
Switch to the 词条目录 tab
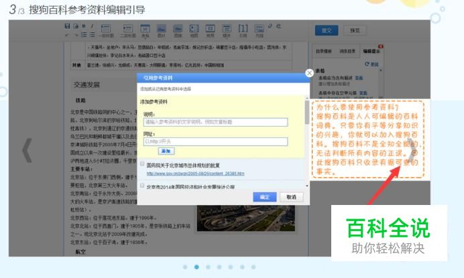tap(347, 51)
